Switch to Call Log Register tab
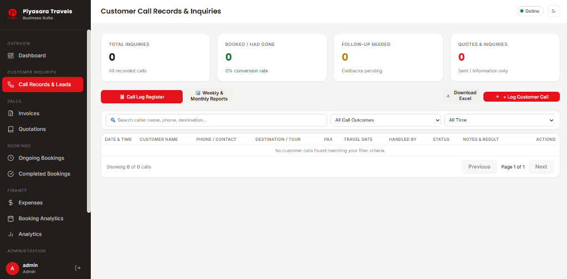Image resolution: width=567 pixels, height=279 pixels. tap(142, 97)
